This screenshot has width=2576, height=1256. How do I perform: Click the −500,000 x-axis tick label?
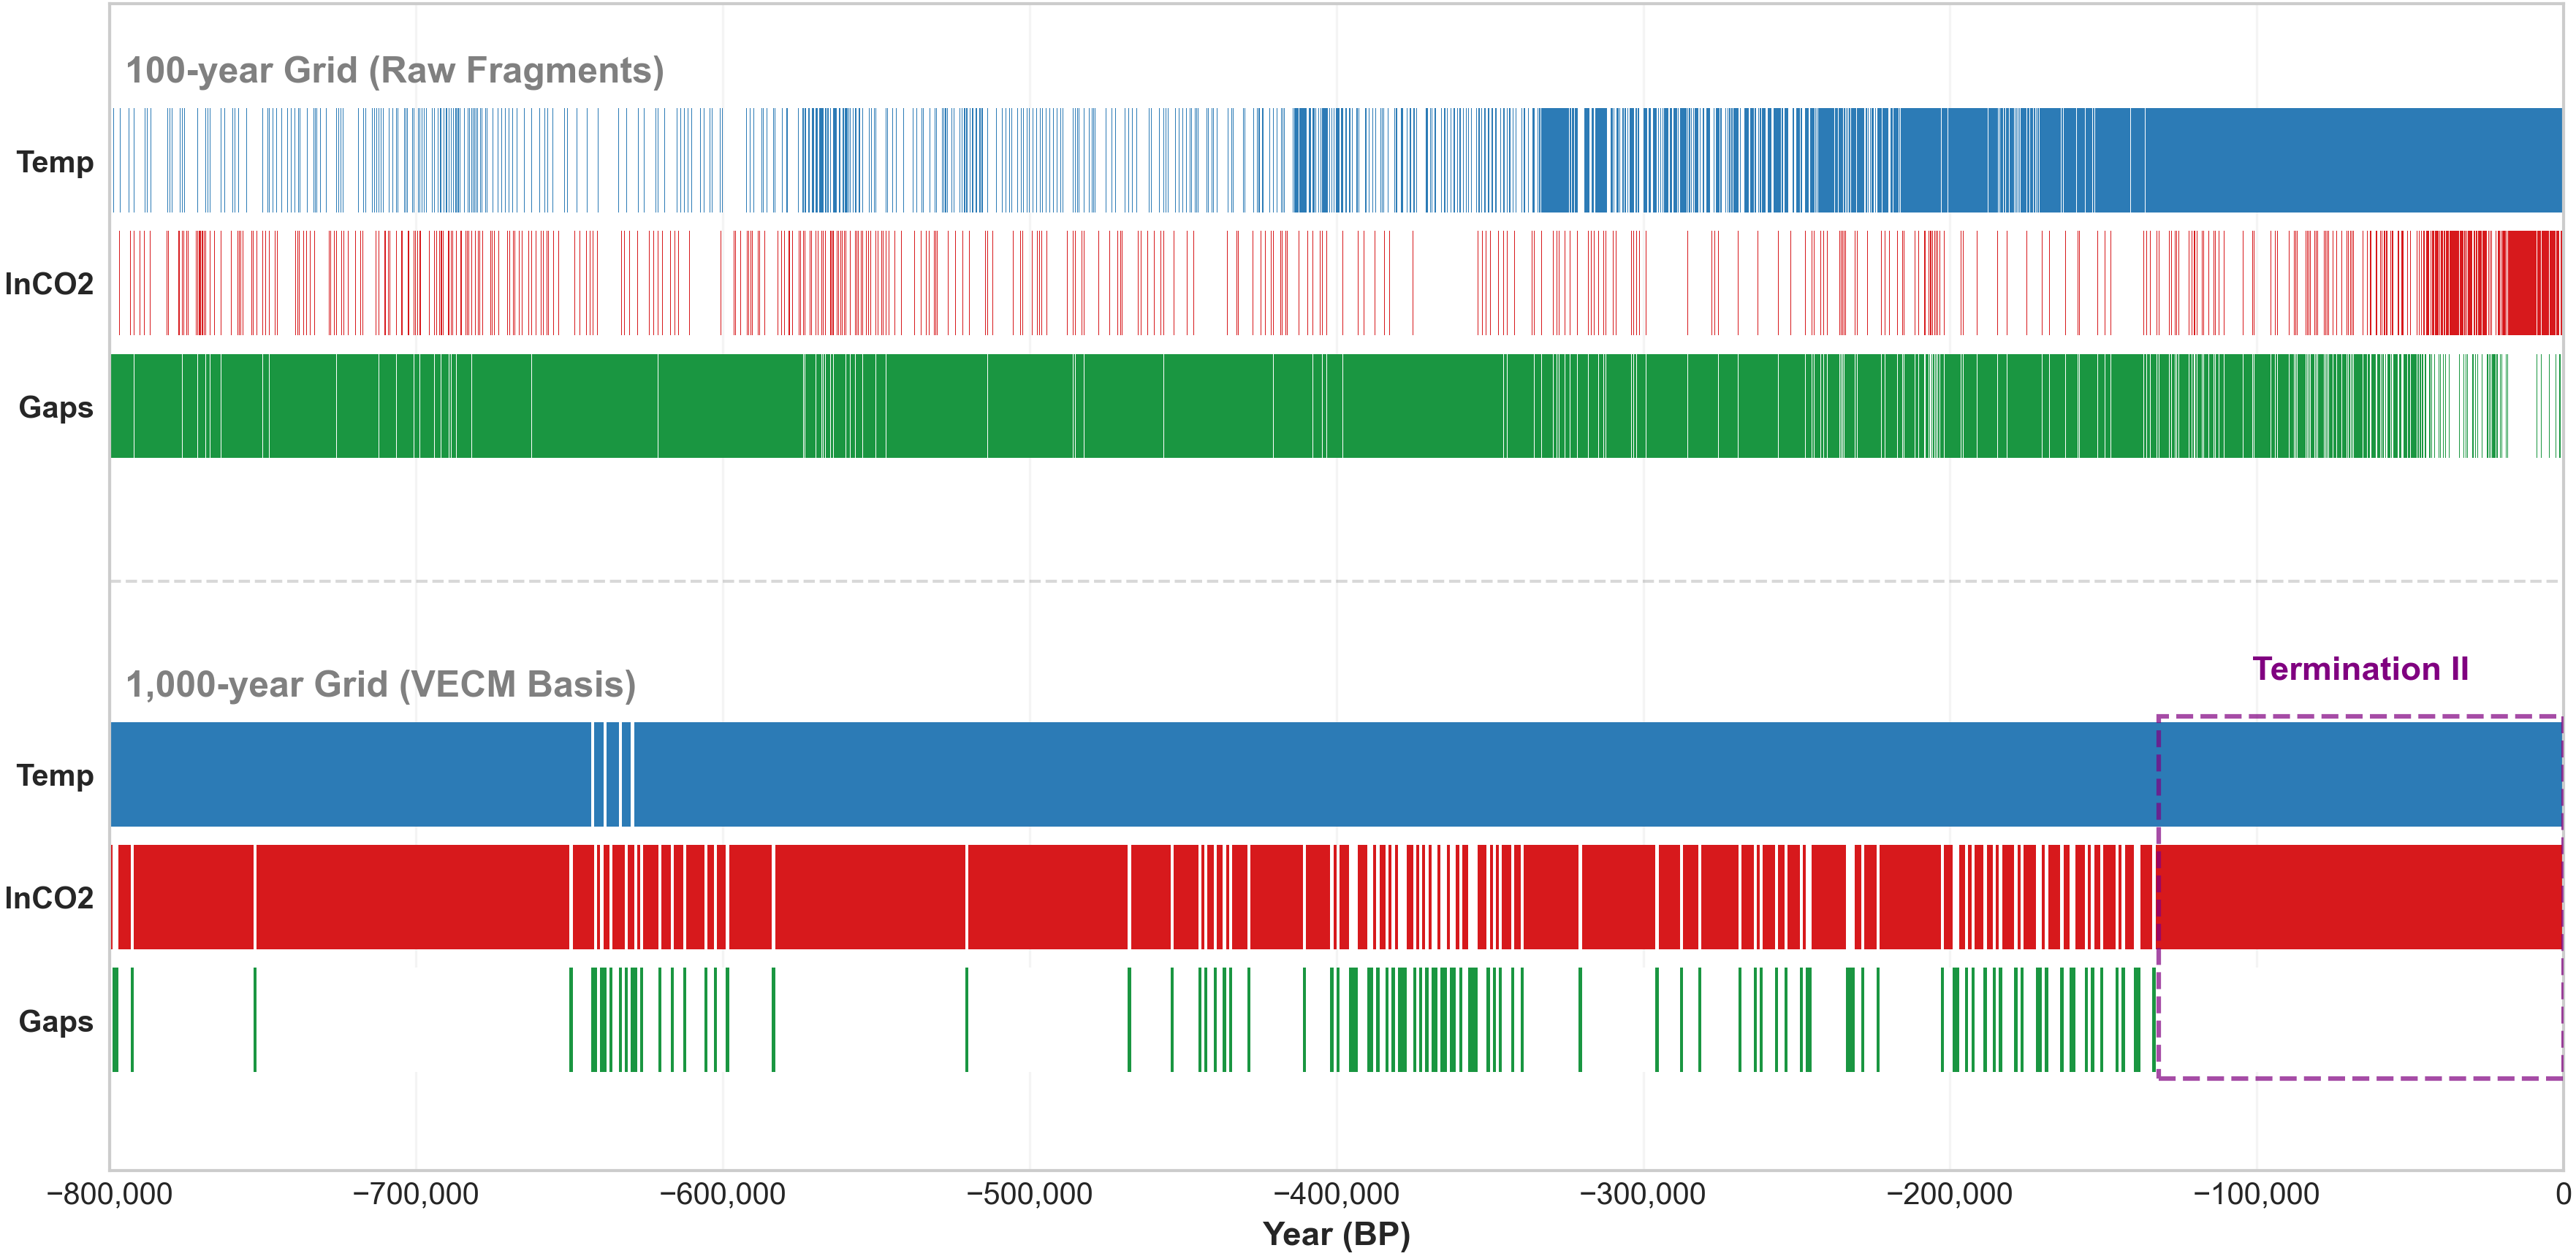point(1029,1193)
